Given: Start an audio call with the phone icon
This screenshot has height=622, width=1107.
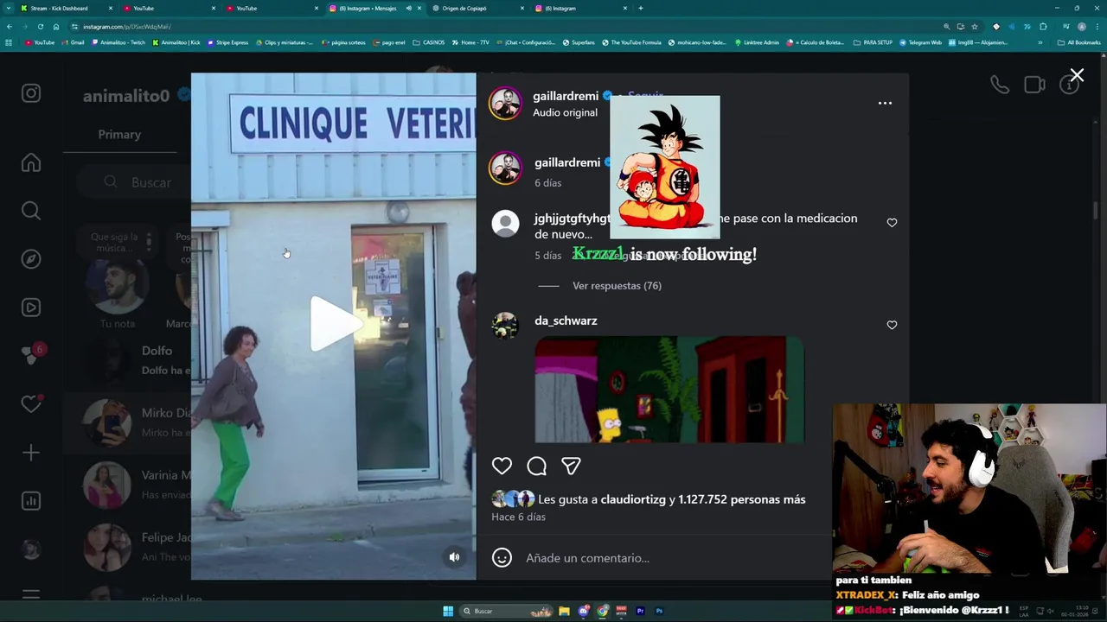Looking at the screenshot, I should coord(1000,85).
